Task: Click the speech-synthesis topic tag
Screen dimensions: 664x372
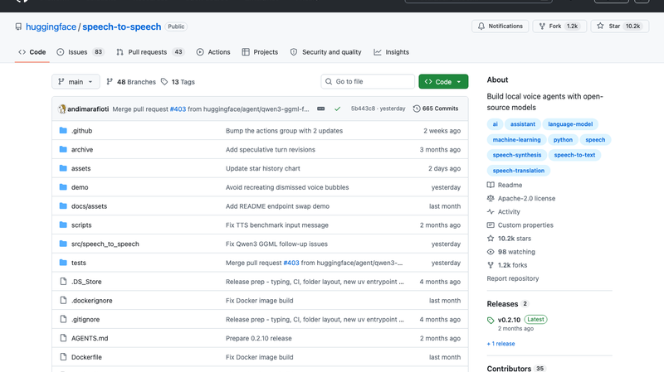Action: click(x=517, y=155)
